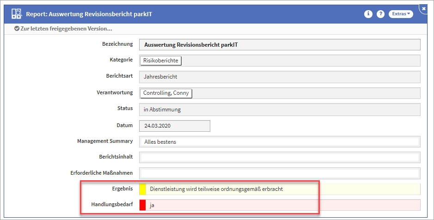Click into the Bezeichnung field
434x220 pixels.
tap(280, 45)
